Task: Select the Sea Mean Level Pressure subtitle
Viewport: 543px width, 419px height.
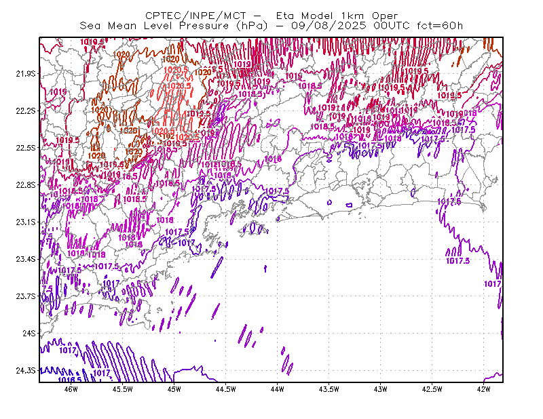Action: click(271, 26)
